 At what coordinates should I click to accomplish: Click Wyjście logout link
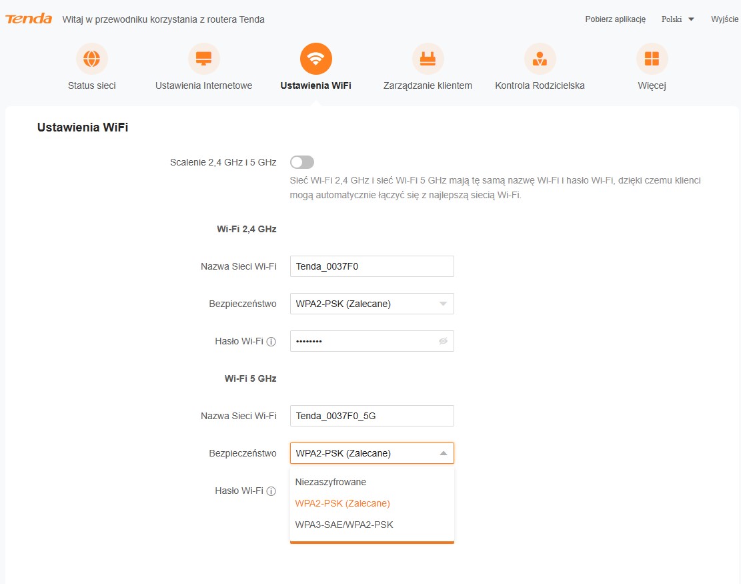[x=724, y=19]
